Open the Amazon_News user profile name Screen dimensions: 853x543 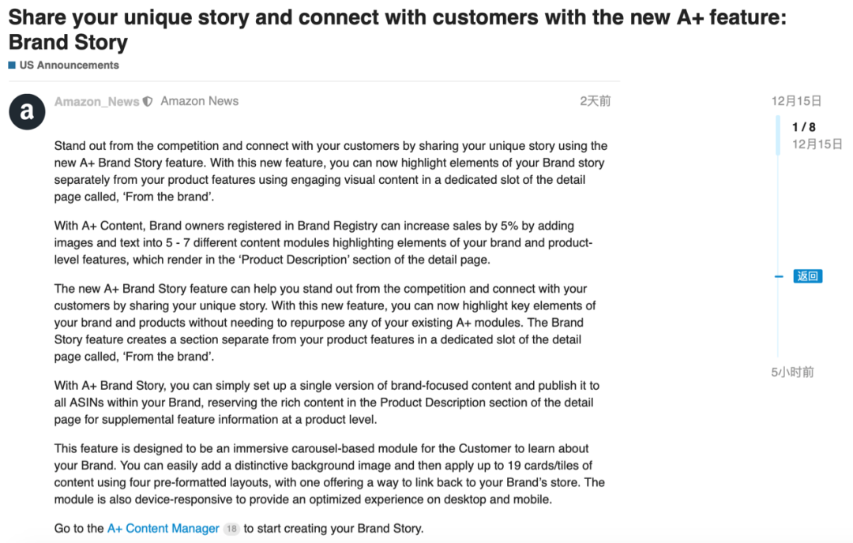(x=97, y=102)
